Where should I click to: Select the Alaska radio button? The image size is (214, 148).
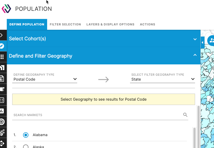click(x=26, y=146)
